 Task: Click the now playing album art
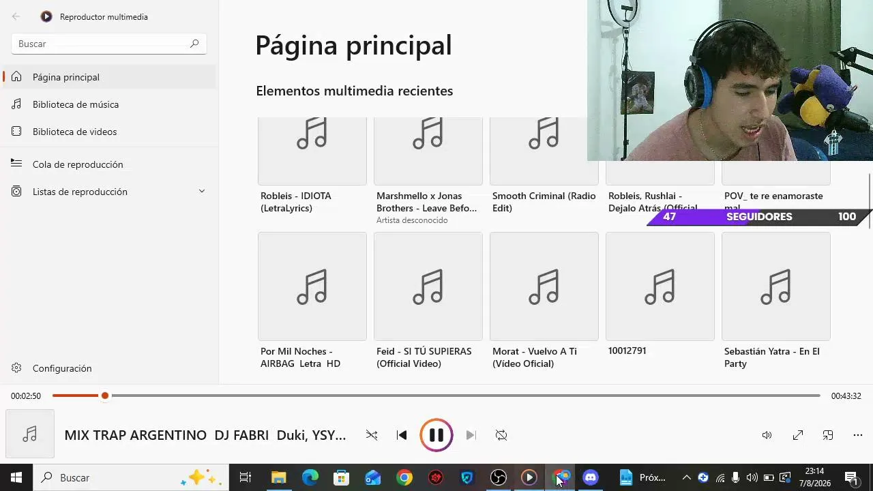pos(30,434)
